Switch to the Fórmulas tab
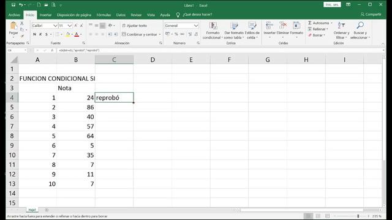The height and width of the screenshot is (220, 392). (x=104, y=15)
